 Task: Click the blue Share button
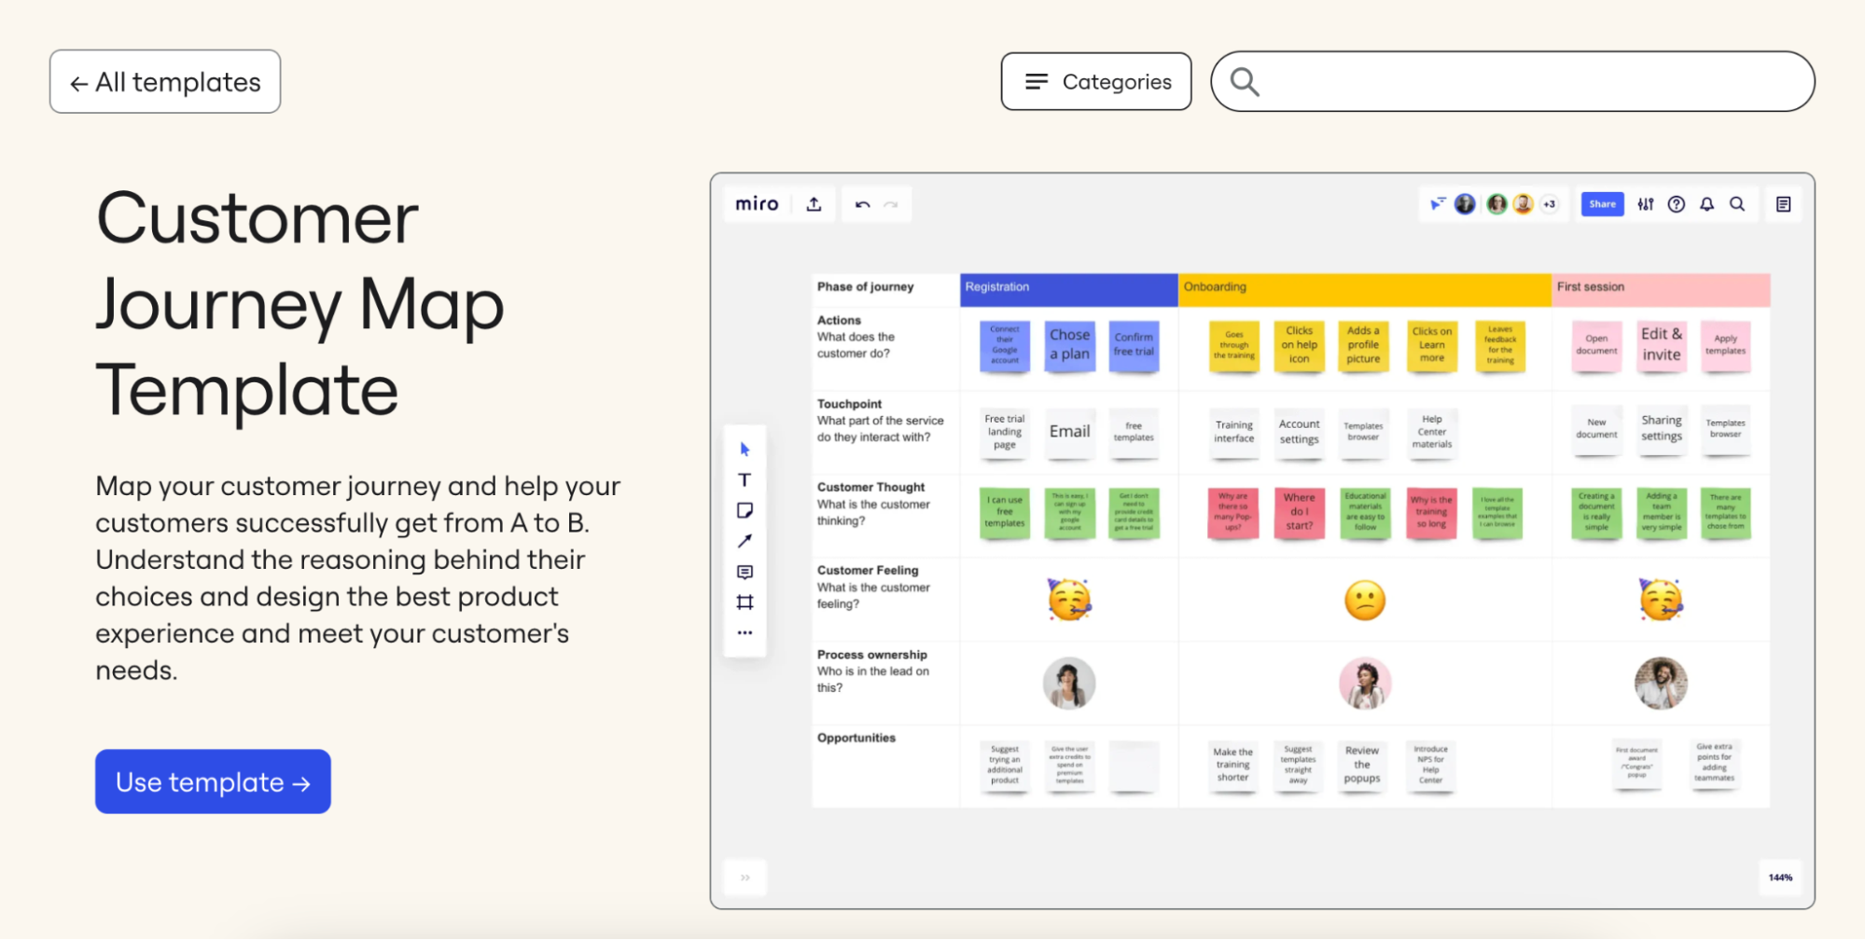coord(1602,204)
